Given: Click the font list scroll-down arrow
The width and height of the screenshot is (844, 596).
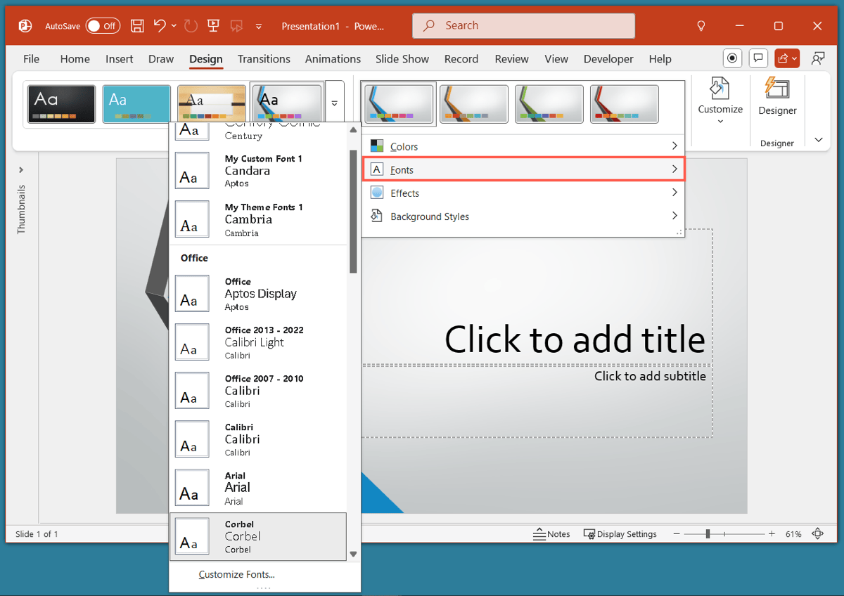Looking at the screenshot, I should (x=353, y=554).
